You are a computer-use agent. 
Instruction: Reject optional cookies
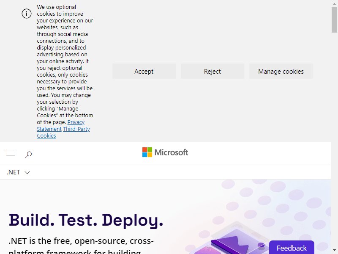pyautogui.click(x=213, y=71)
